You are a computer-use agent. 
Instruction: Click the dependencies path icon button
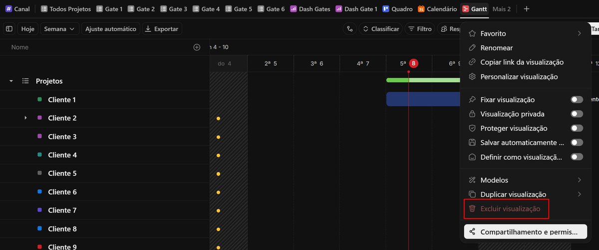pyautogui.click(x=350, y=29)
